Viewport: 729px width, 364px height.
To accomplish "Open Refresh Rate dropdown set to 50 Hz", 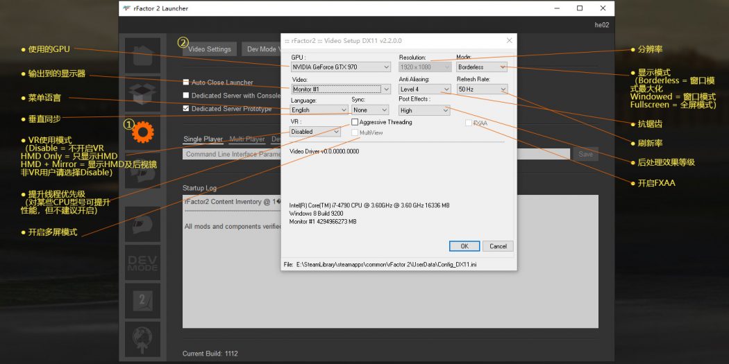I will (x=482, y=89).
